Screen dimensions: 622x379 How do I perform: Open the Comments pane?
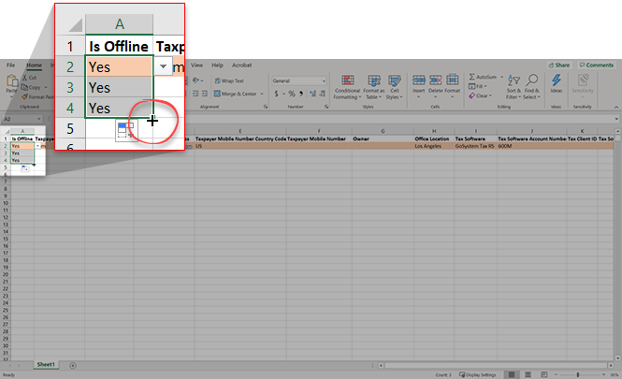pos(596,66)
